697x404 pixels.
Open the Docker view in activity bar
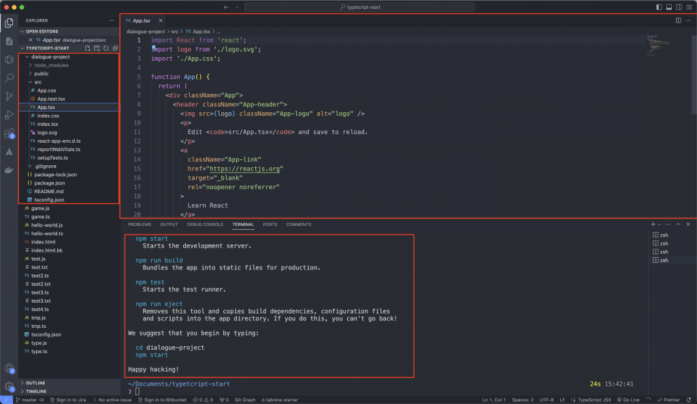click(9, 170)
